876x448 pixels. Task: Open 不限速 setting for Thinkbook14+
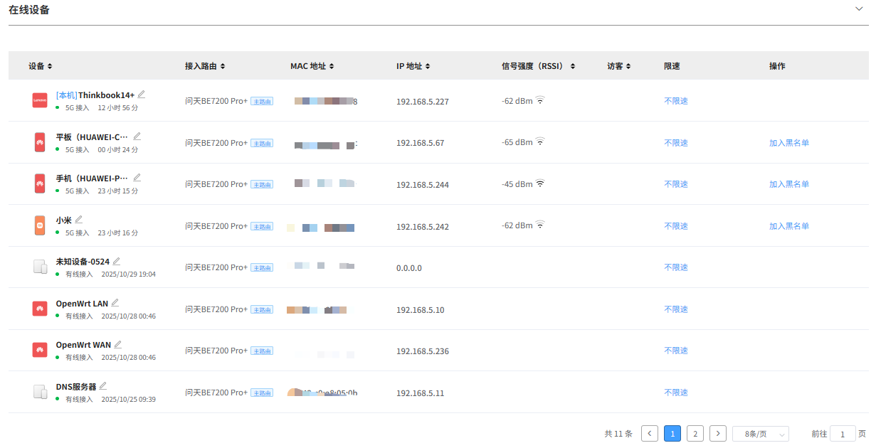click(675, 100)
